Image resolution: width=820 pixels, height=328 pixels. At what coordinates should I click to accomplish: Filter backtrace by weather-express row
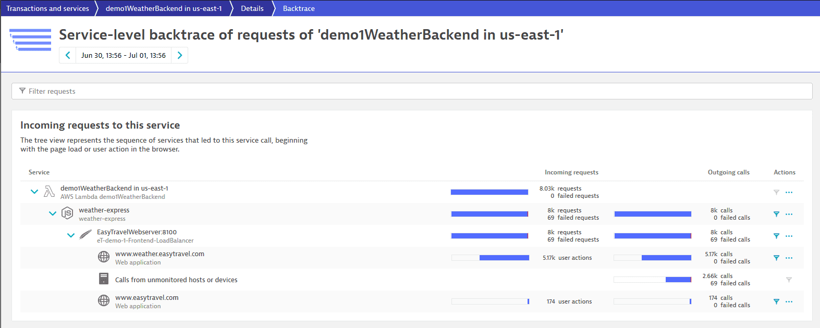pyautogui.click(x=776, y=214)
